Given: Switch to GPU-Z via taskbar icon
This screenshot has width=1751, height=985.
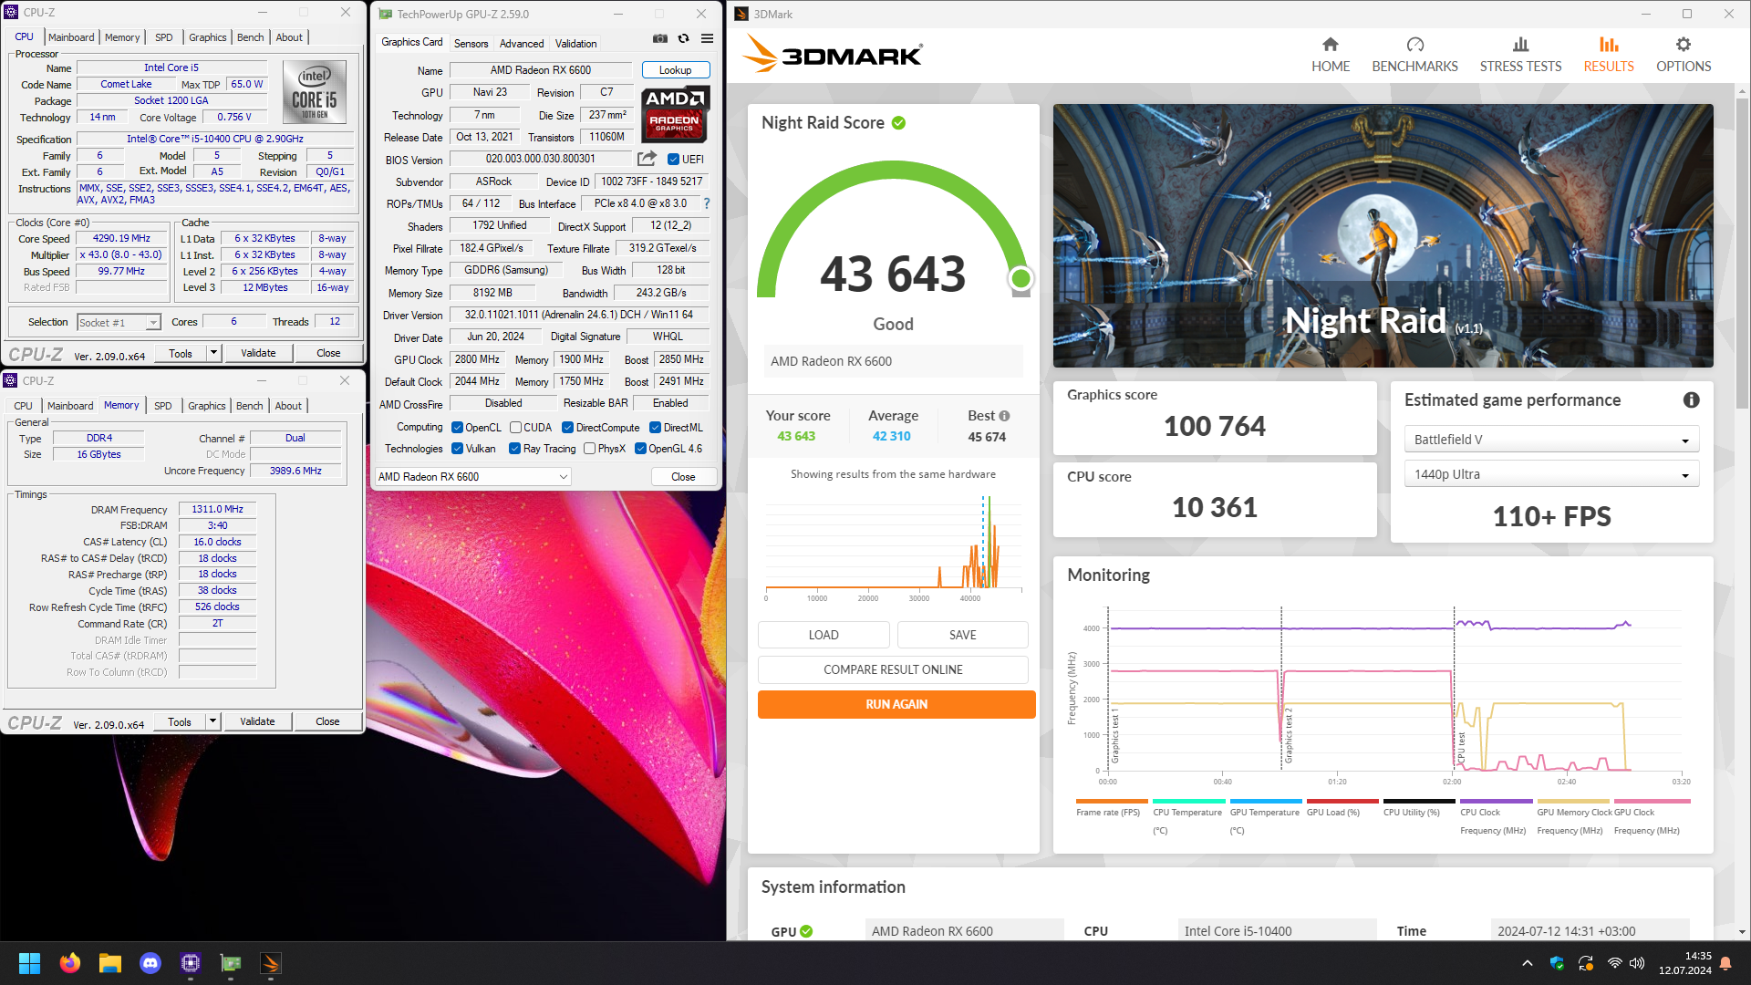Looking at the screenshot, I should 231,963.
